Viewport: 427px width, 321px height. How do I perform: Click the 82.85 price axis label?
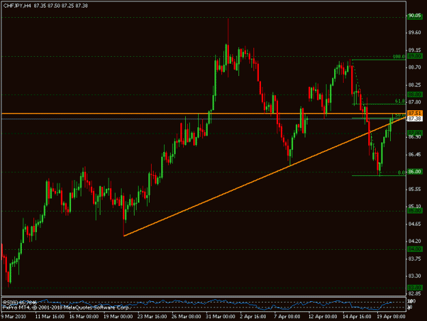tap(415, 294)
